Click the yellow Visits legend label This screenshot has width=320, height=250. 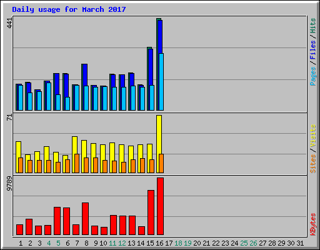312,136
